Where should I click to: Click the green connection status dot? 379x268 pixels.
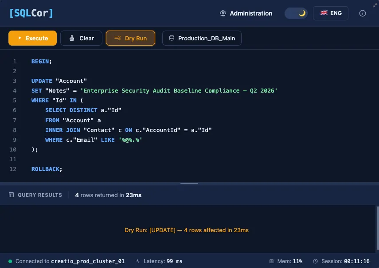10,261
